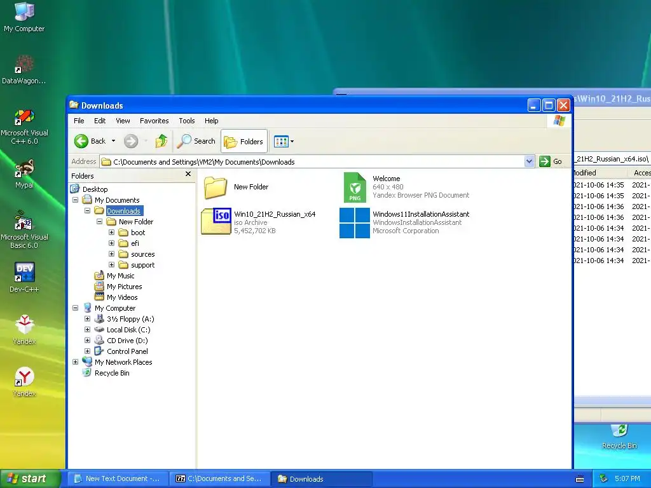Launch Microsoft Visual C++ 6.0 shortcut
This screenshot has width=651, height=488.
[x=24, y=126]
